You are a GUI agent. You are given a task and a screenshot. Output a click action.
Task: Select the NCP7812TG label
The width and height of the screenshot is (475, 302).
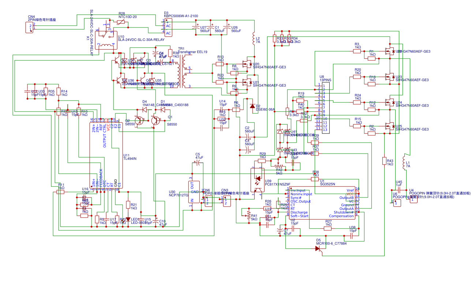pos(179,195)
